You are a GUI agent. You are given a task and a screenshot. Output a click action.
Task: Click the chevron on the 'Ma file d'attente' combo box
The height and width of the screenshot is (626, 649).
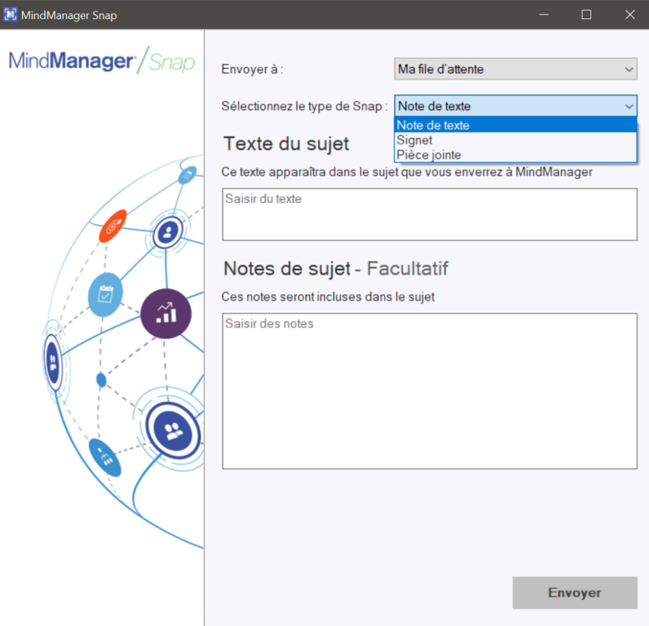[629, 69]
